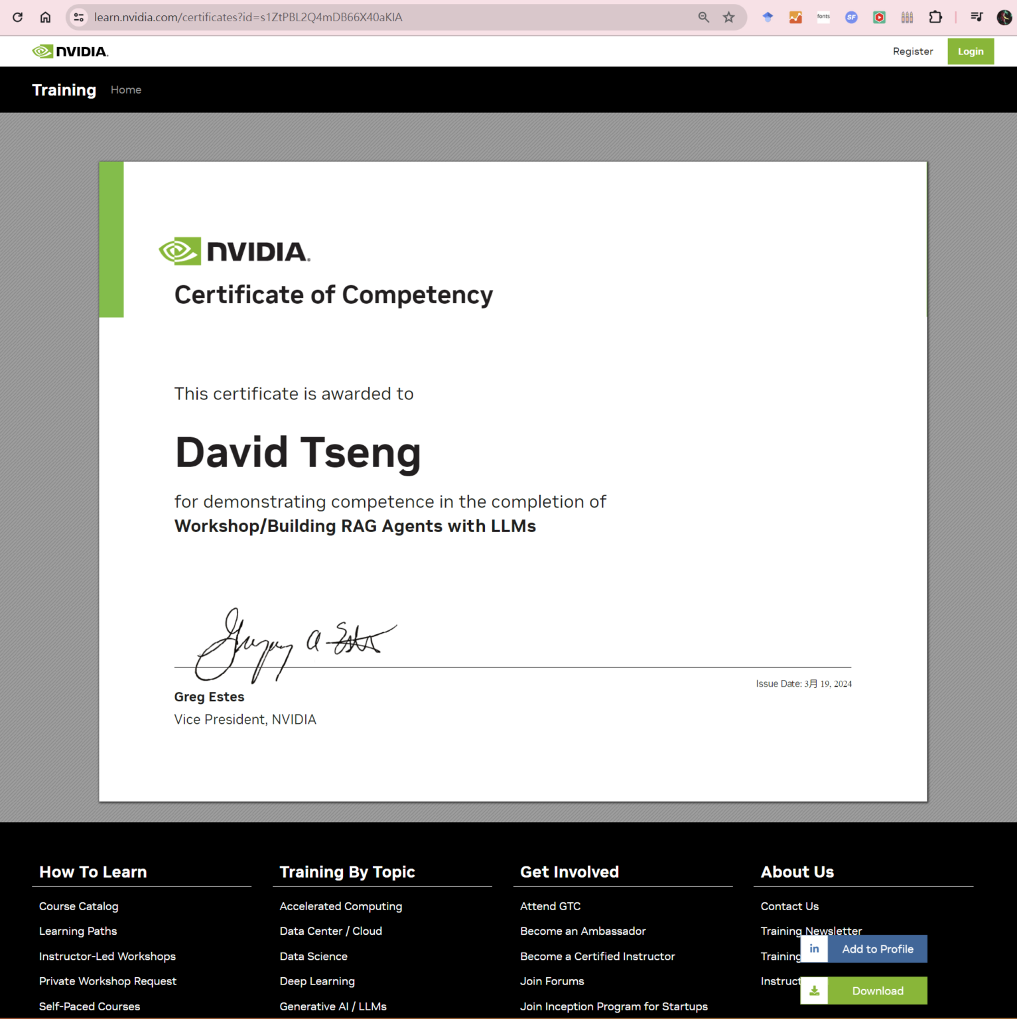
Task: Follow the Attend GTC link
Action: (x=550, y=906)
